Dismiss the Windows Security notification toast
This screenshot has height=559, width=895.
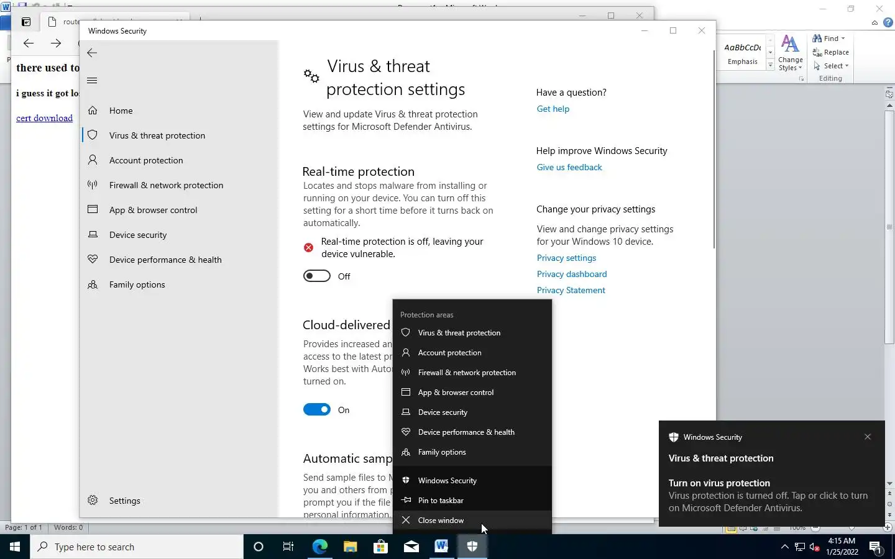click(x=868, y=437)
